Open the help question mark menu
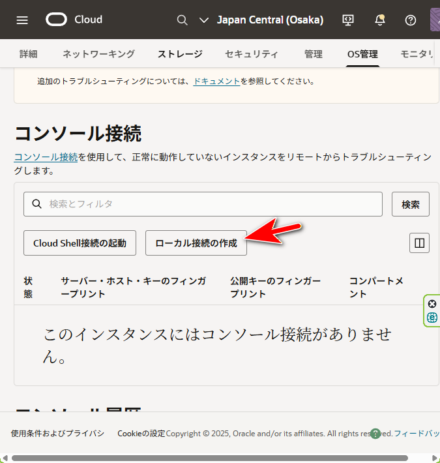 411,20
